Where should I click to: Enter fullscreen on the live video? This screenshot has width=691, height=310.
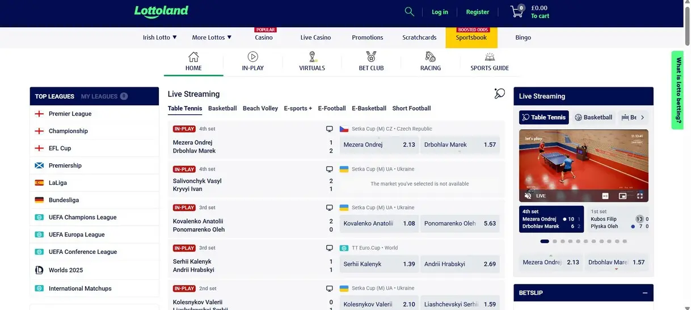[640, 196]
